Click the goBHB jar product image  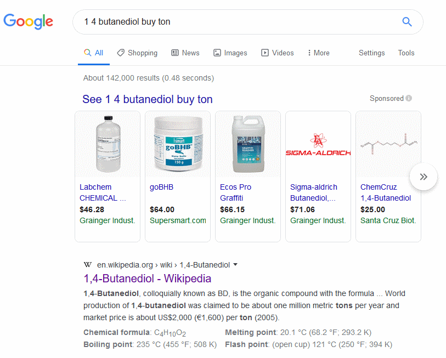pyautogui.click(x=178, y=144)
